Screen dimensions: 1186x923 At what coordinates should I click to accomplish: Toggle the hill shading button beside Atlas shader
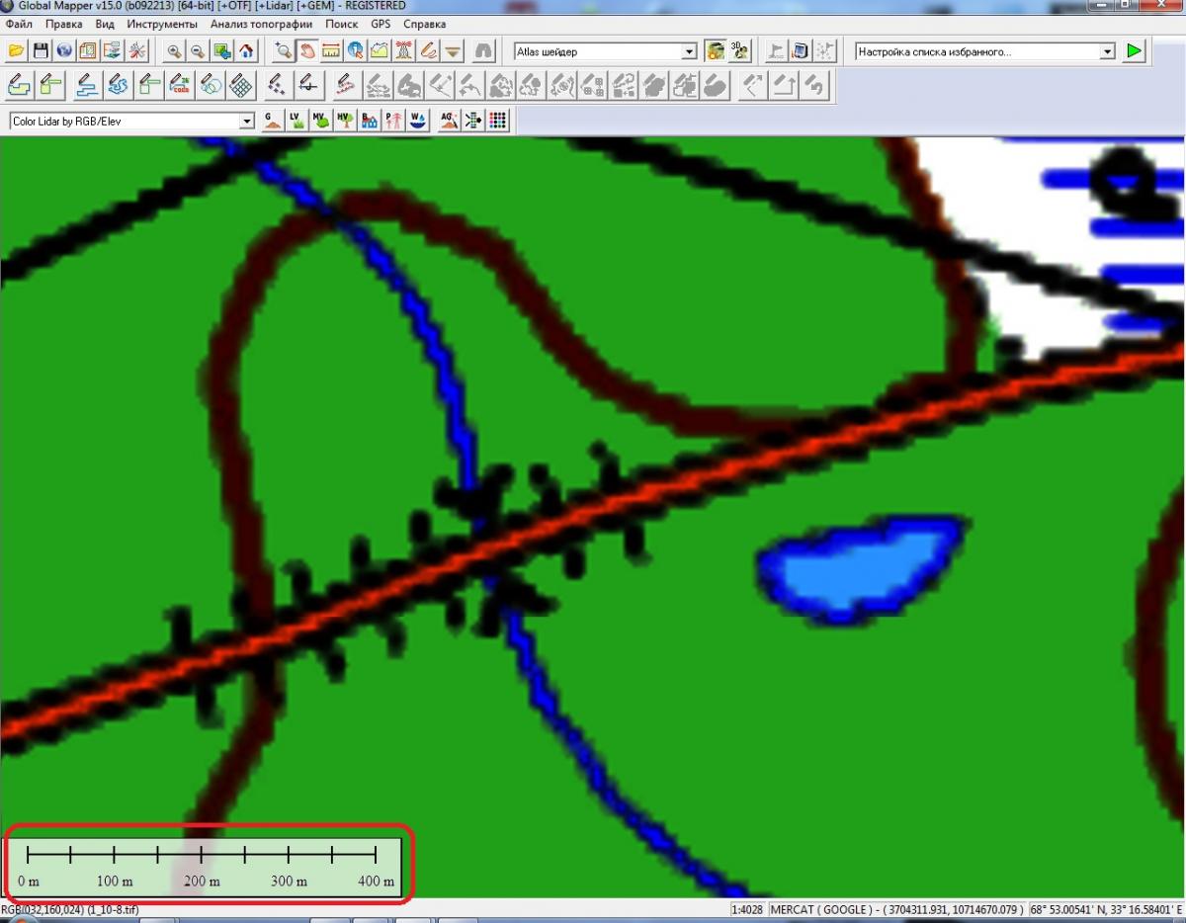715,50
